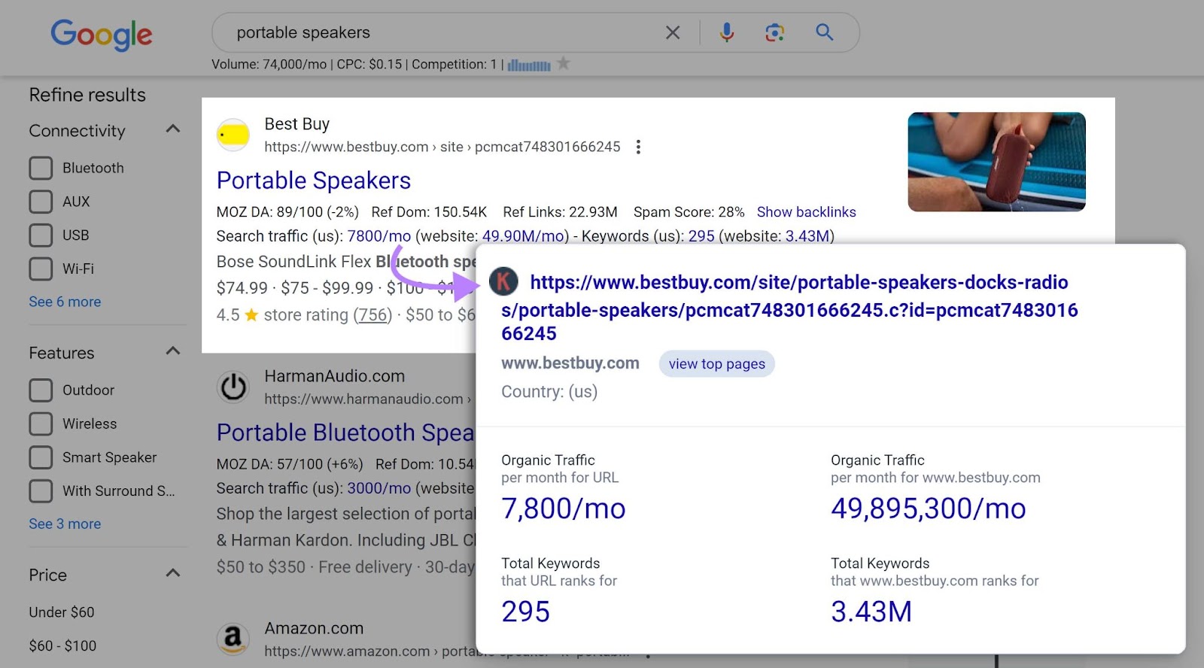The height and width of the screenshot is (668, 1204).
Task: Click the Best Buy site name
Action: [296, 124]
